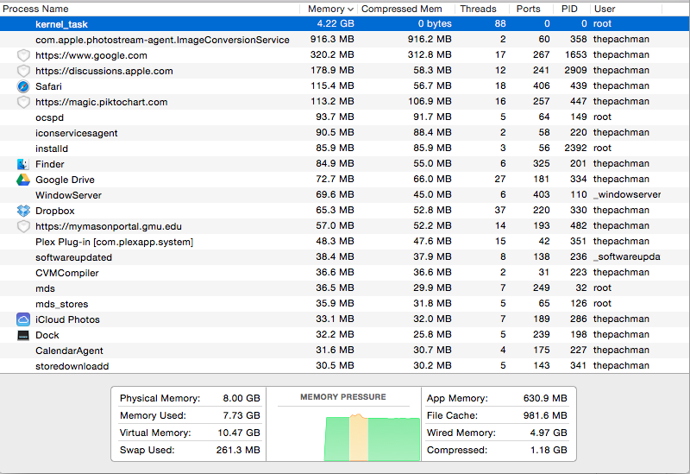This screenshot has width=690, height=474.
Task: Click kernel_task memory value 4.22 GB
Action: pyautogui.click(x=336, y=24)
